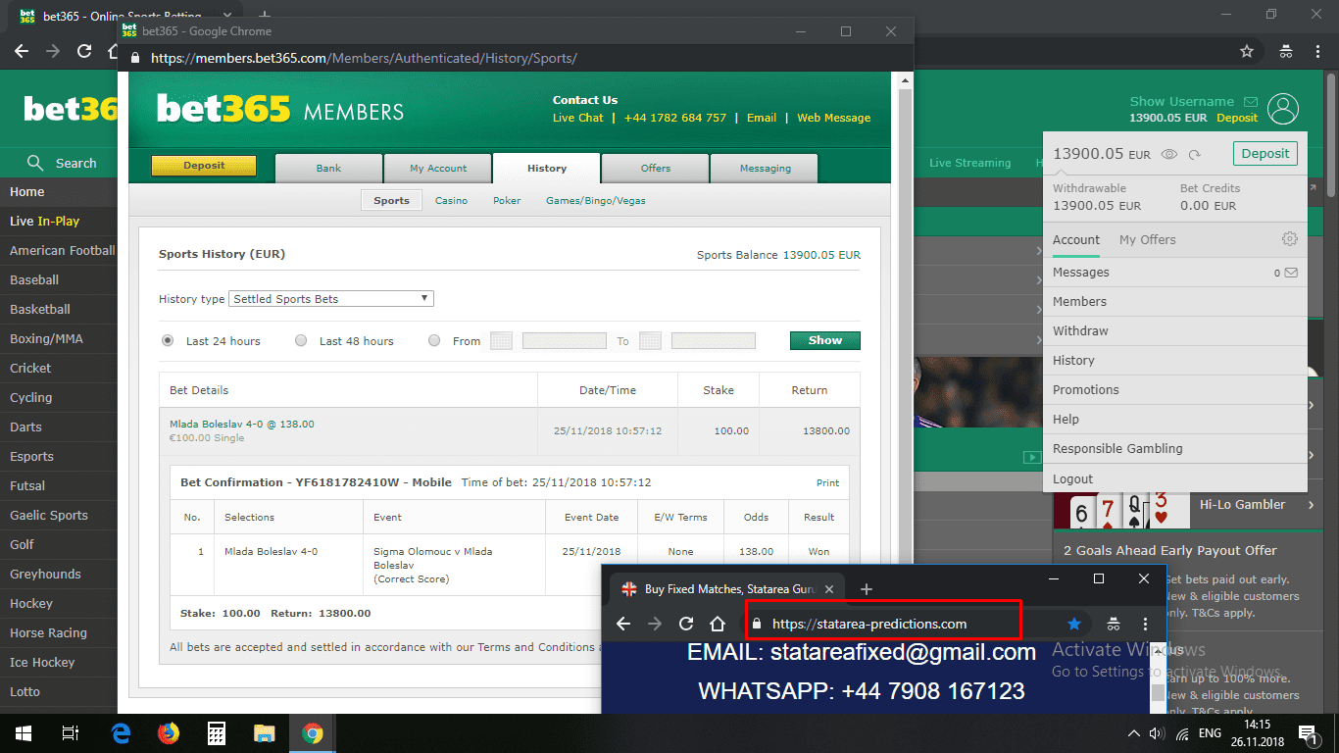Image resolution: width=1339 pixels, height=753 pixels.
Task: Open account settings gear icon
Action: point(1290,239)
